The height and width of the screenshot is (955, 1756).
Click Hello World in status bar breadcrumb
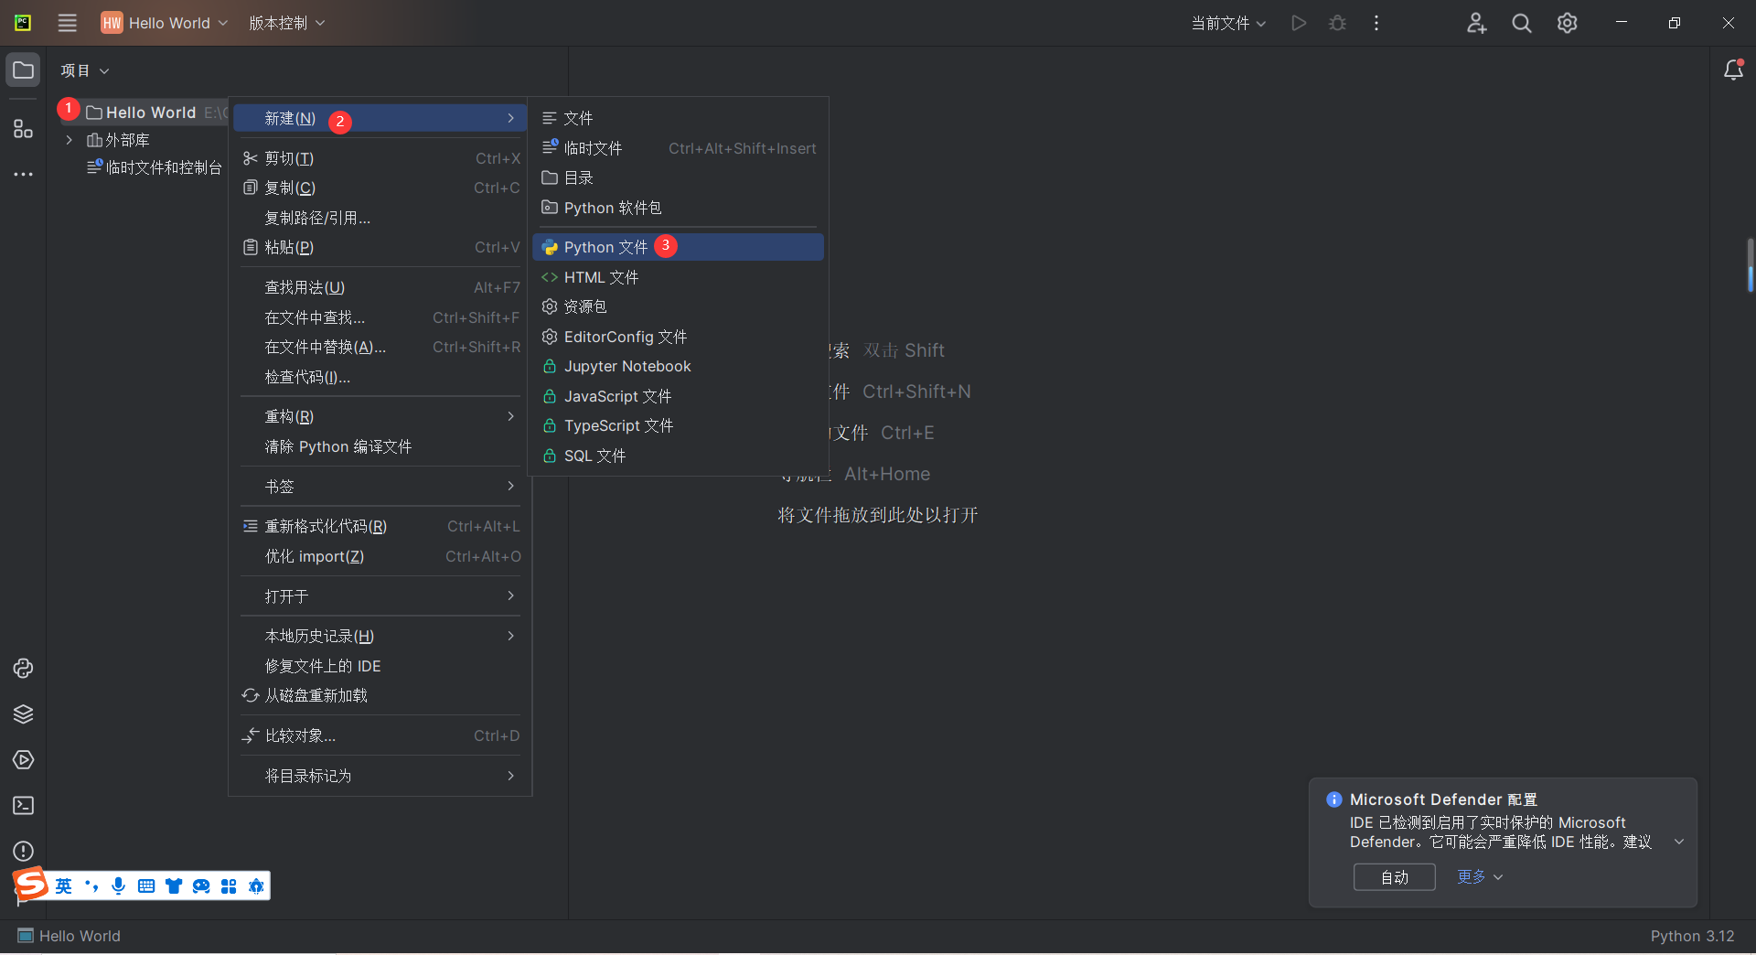pos(80,936)
